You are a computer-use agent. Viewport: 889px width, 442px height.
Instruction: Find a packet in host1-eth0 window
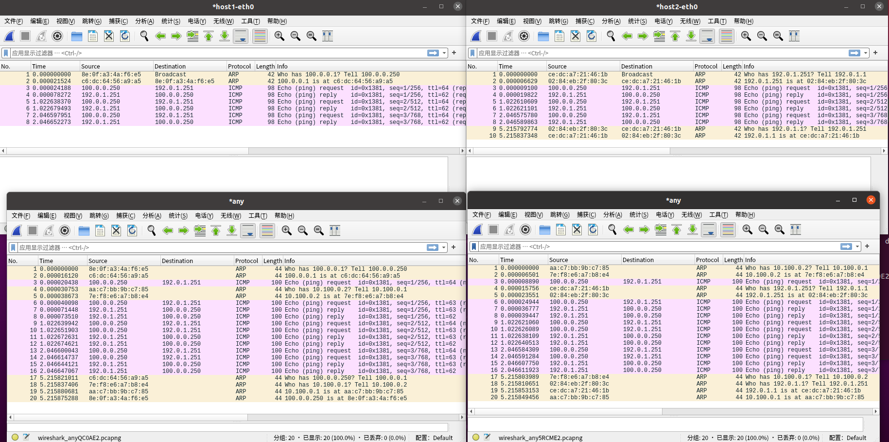(x=144, y=36)
